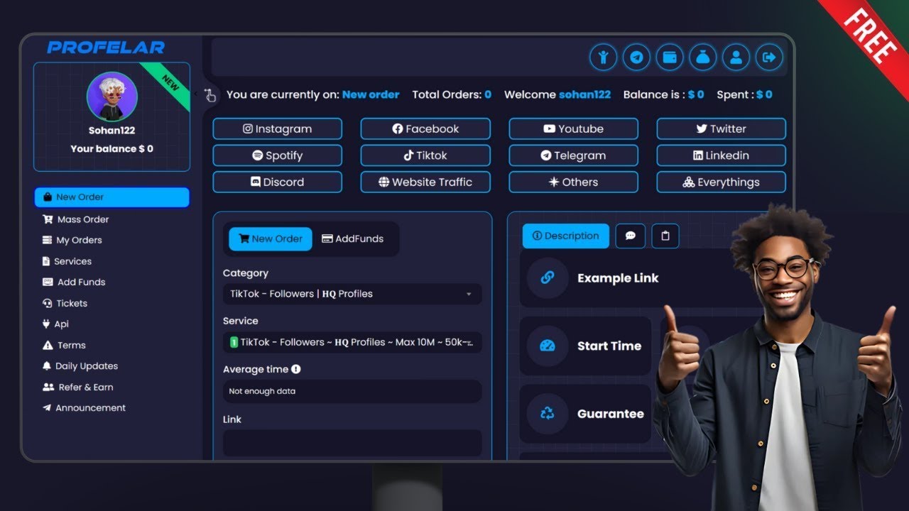Click the Start Time speedometer icon

click(x=548, y=346)
